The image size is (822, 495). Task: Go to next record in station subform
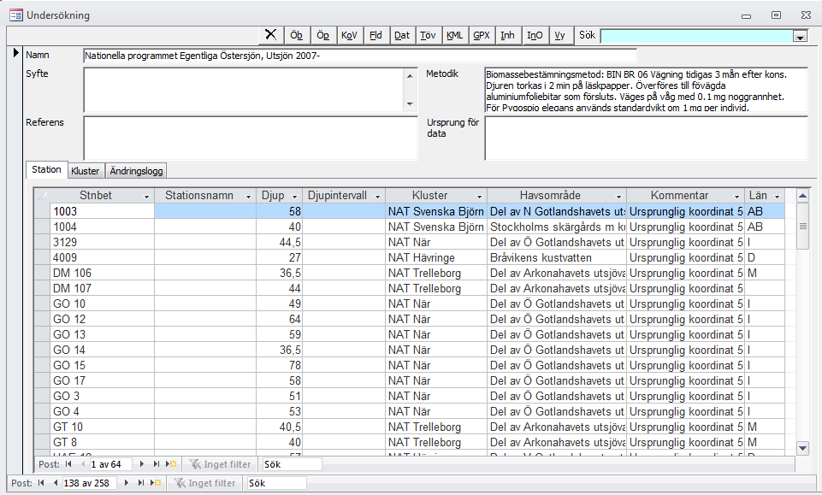tap(141, 464)
